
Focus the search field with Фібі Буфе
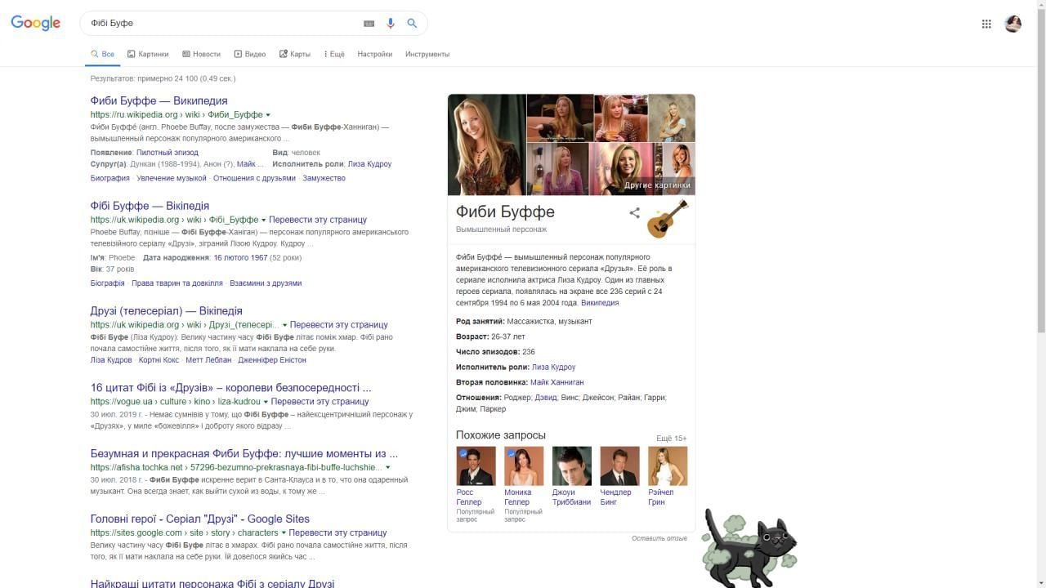222,23
